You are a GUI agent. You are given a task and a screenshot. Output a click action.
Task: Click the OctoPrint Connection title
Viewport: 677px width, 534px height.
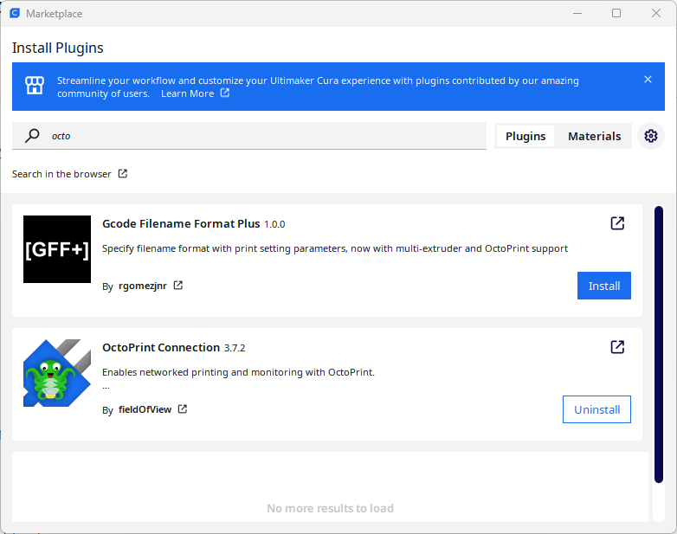tap(161, 348)
